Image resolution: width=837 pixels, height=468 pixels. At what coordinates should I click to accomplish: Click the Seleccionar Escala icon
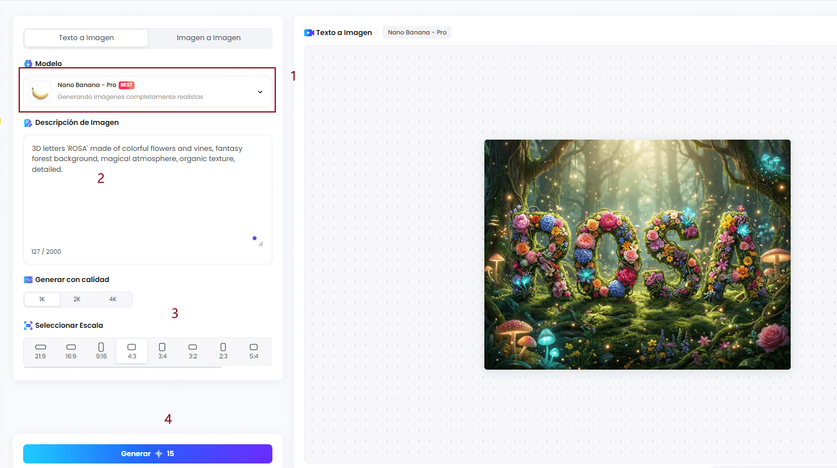pos(27,325)
